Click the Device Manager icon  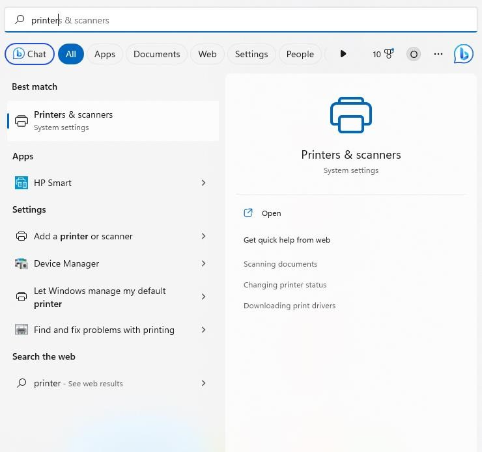click(x=21, y=263)
